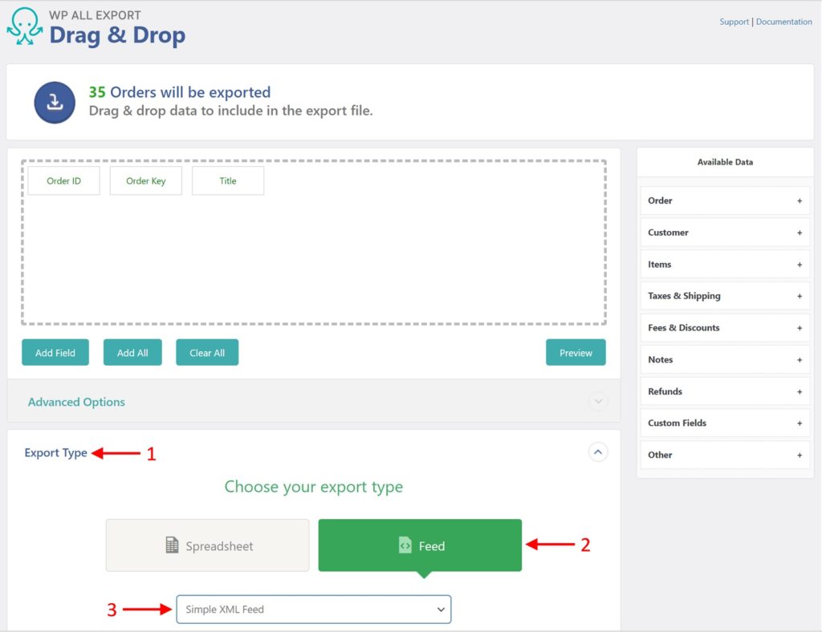Viewport: 822px width, 632px height.
Task: Select the Order ID field tag
Action: (x=63, y=180)
